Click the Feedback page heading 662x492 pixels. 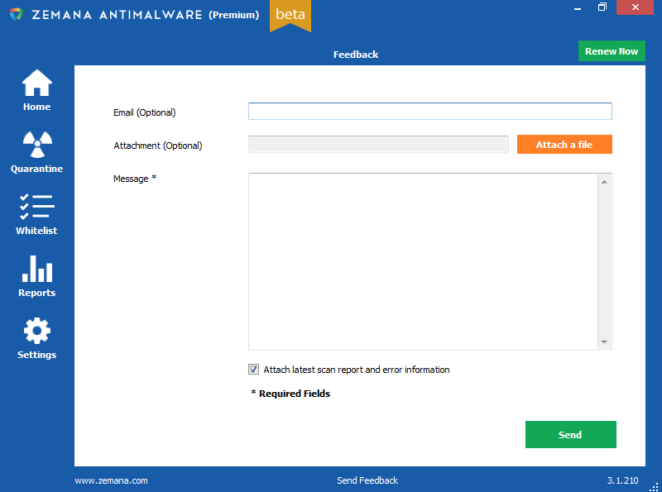[x=356, y=55]
